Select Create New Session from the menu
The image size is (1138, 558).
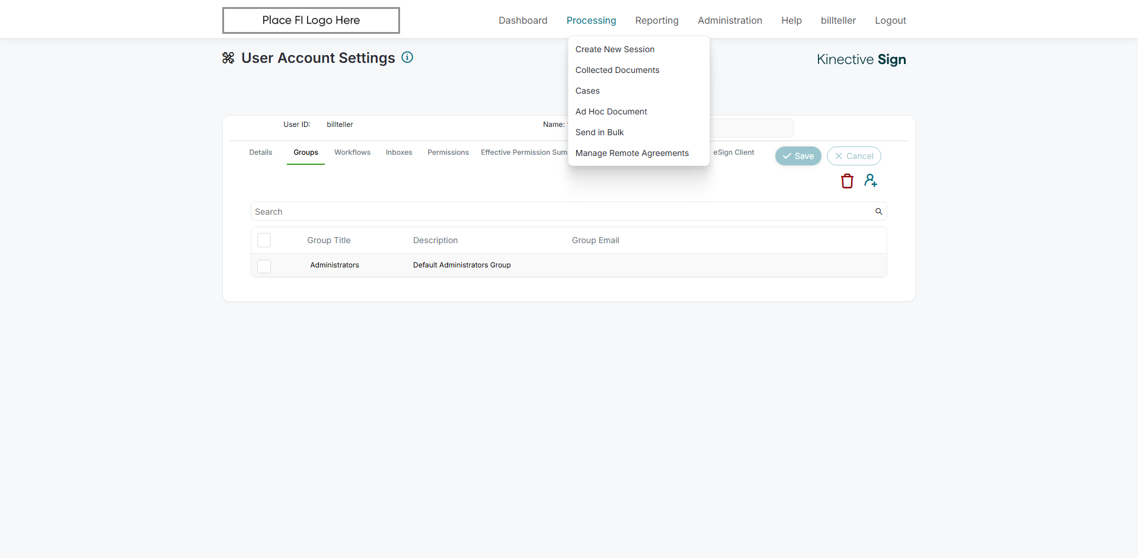[x=615, y=49]
